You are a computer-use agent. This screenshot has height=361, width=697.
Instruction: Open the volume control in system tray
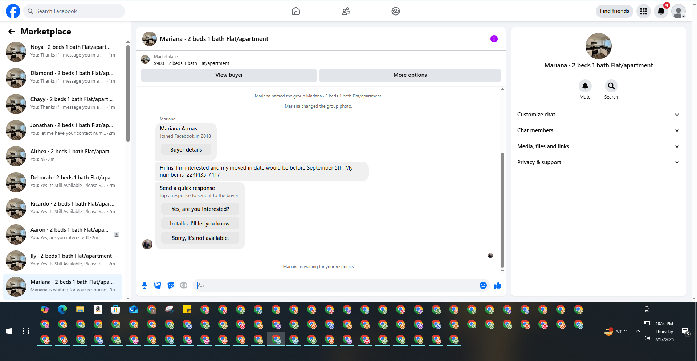(x=647, y=339)
